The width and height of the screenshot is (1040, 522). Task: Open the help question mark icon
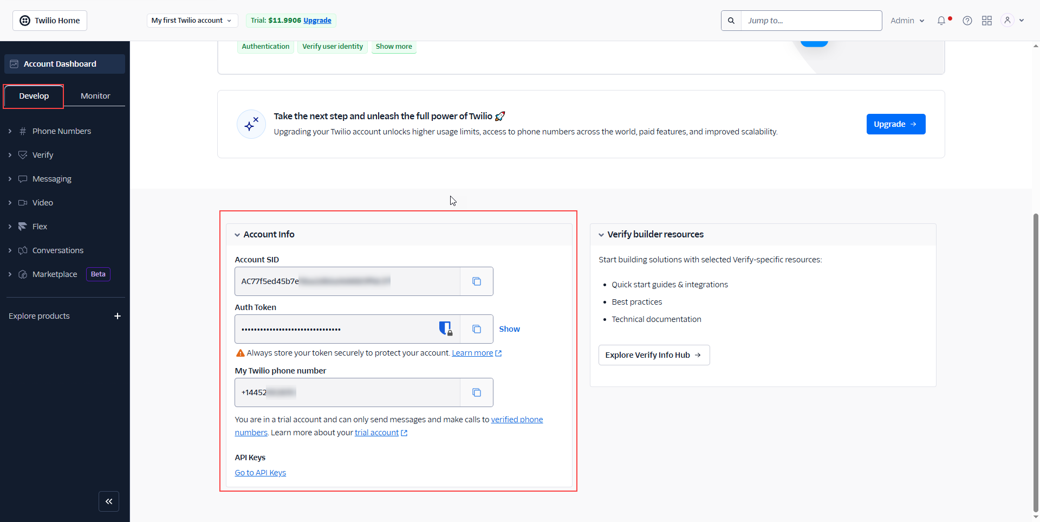[967, 21]
